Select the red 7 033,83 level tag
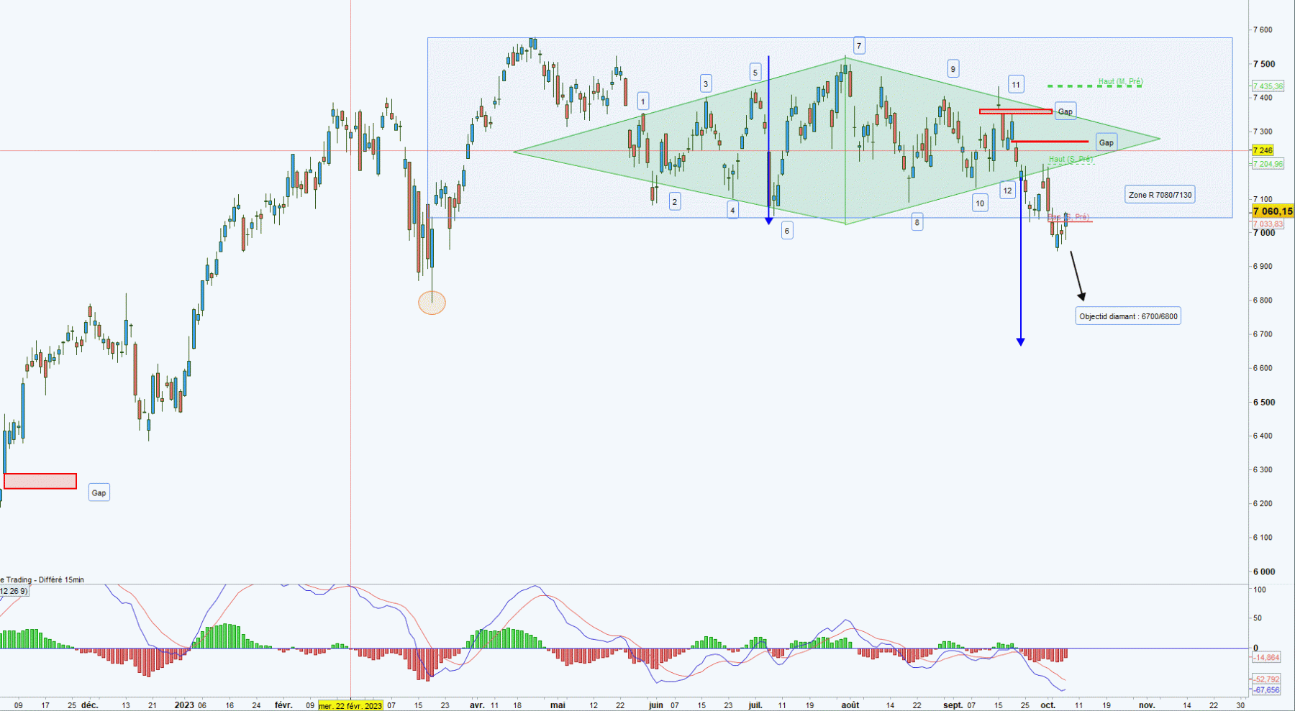Viewport: 1295px width, 711px height. click(x=1268, y=224)
